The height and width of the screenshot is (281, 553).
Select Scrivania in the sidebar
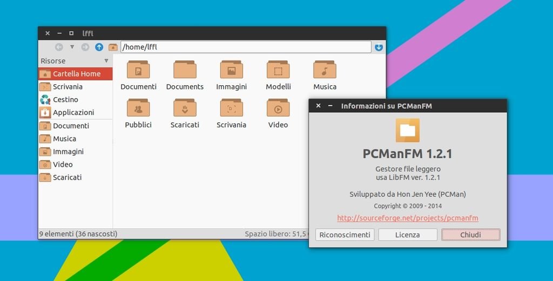tap(75, 87)
